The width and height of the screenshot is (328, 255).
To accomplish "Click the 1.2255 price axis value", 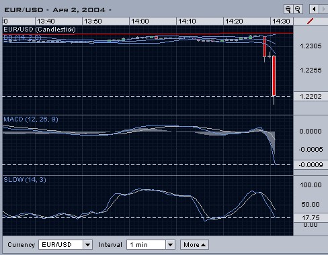I will 311,70.
